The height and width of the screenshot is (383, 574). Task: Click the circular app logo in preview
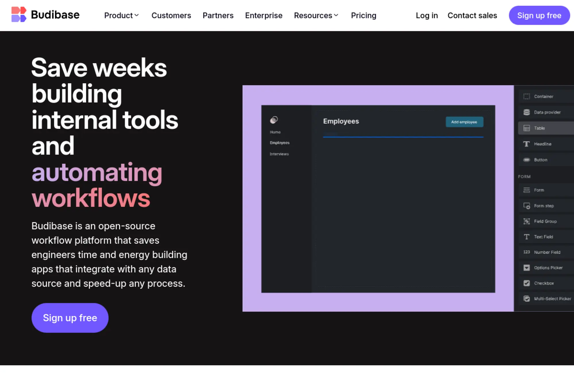coord(274,120)
